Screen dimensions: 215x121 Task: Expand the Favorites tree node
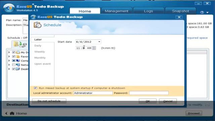[x=9, y=56]
